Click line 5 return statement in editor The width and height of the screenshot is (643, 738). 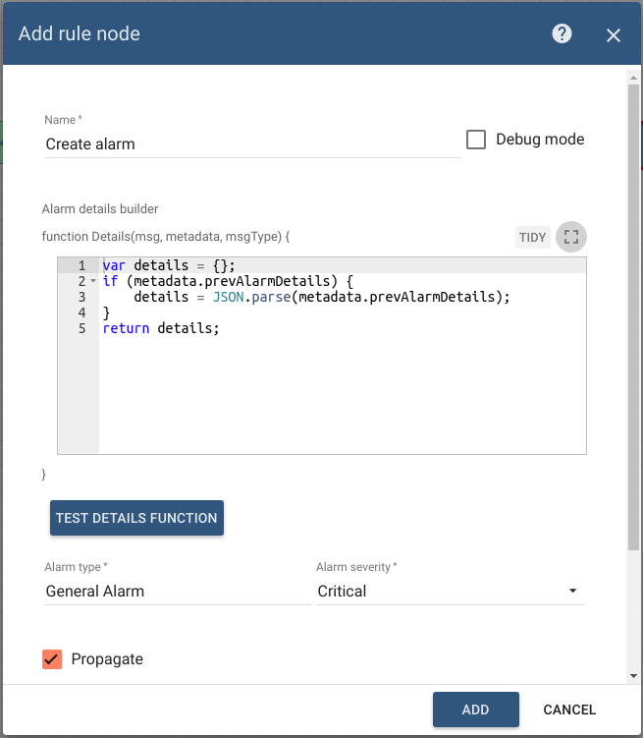point(162,328)
